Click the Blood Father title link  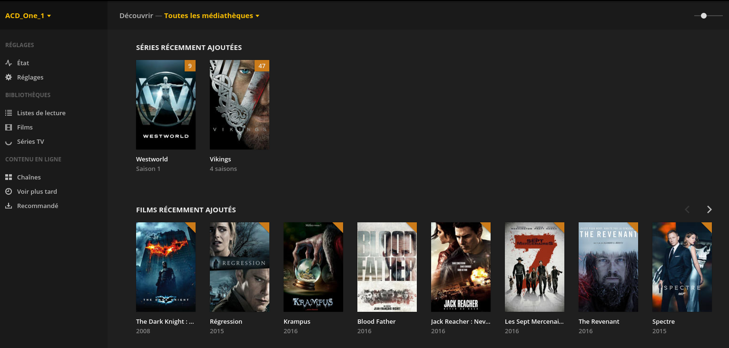tap(376, 321)
